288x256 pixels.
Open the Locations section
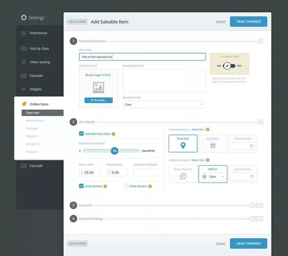(x=256, y=205)
